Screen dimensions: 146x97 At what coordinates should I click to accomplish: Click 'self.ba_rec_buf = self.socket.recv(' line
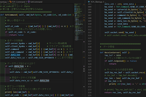(125, 72)
